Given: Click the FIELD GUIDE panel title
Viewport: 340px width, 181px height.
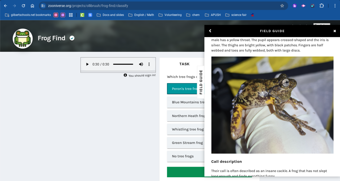Looking at the screenshot, I should coord(272,31).
